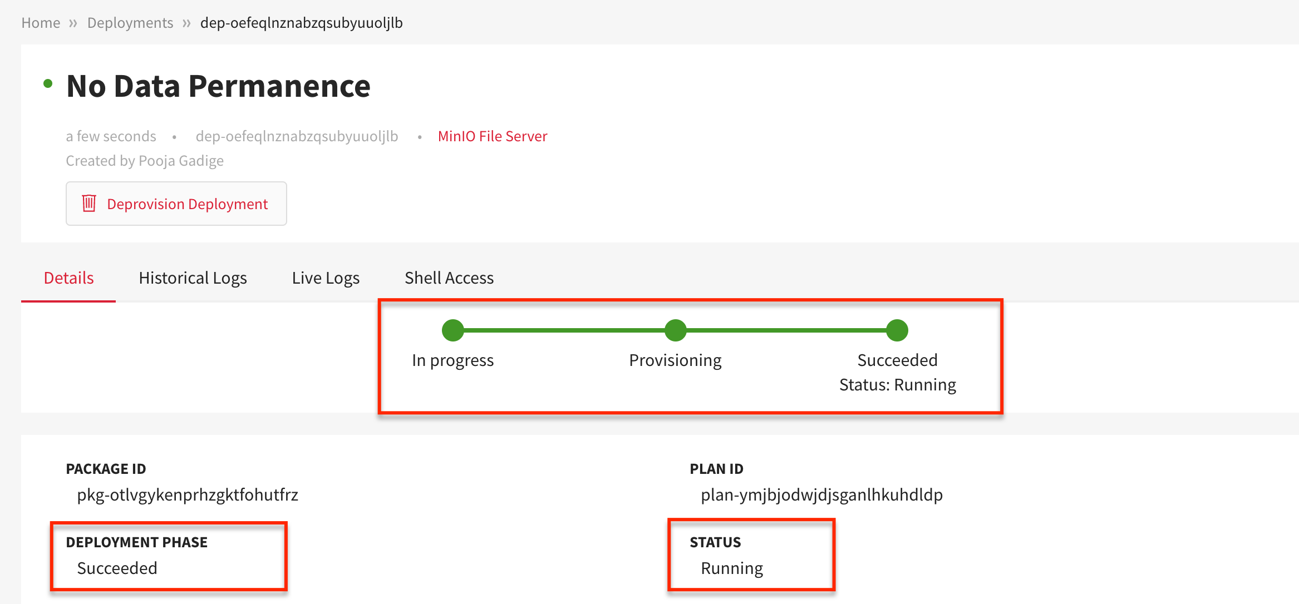Select the plan ID plan-ymjbjodwjdjsganlhkuhdldp

[821, 495]
